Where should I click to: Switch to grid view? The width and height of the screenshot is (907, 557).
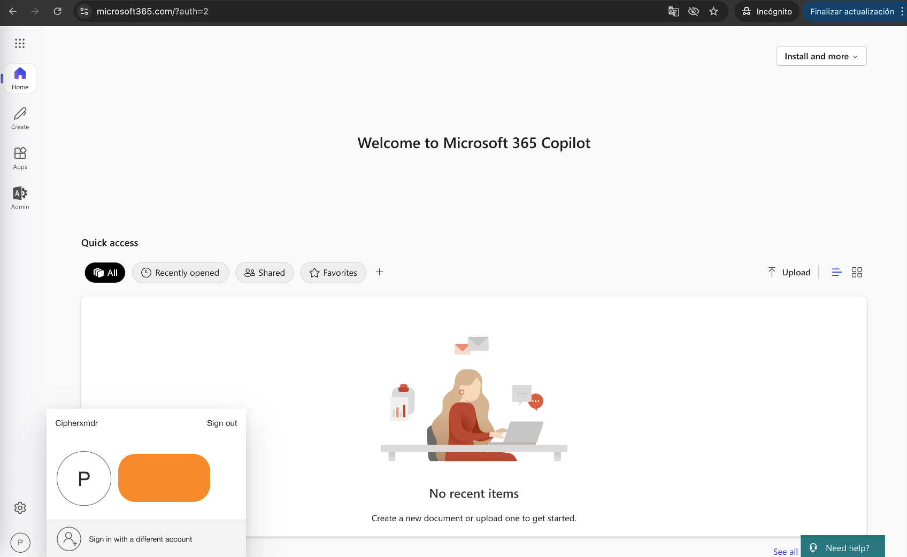click(857, 273)
